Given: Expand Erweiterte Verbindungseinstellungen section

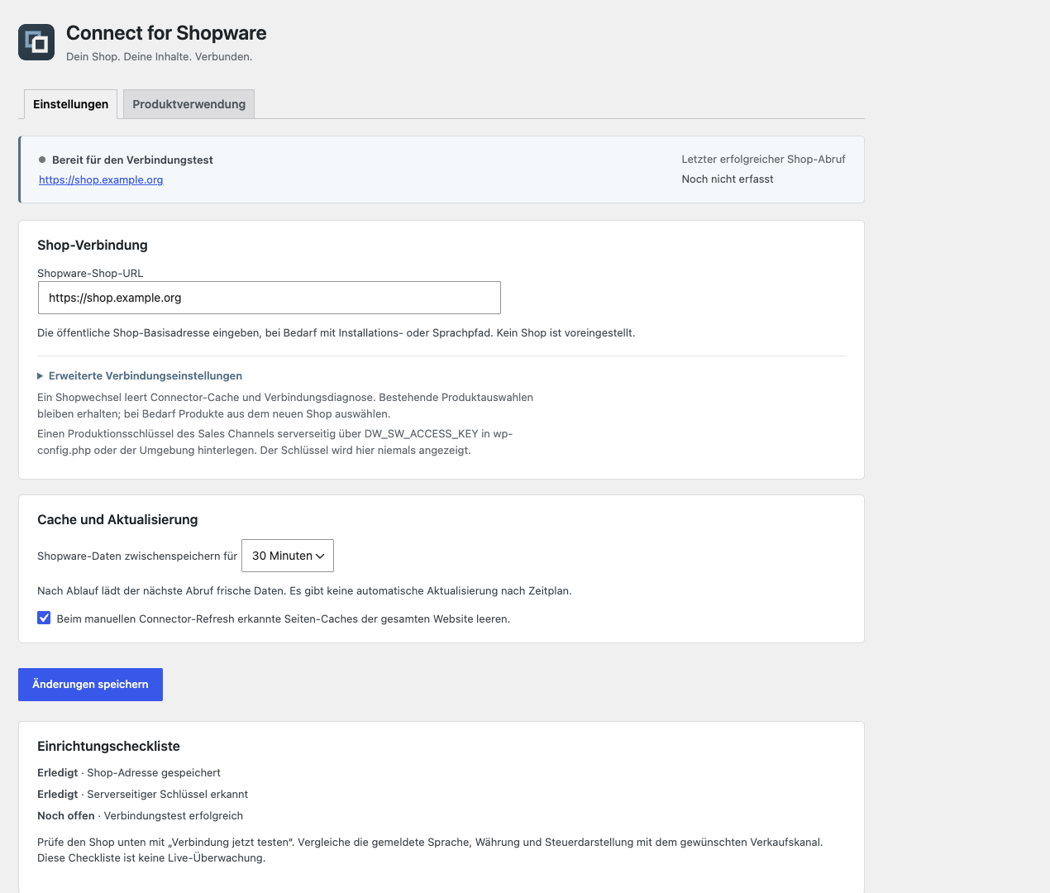Looking at the screenshot, I should click(140, 375).
